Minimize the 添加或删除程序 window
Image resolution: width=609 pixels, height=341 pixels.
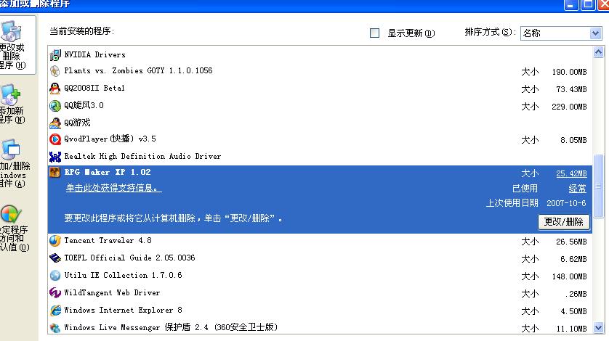click(x=570, y=4)
